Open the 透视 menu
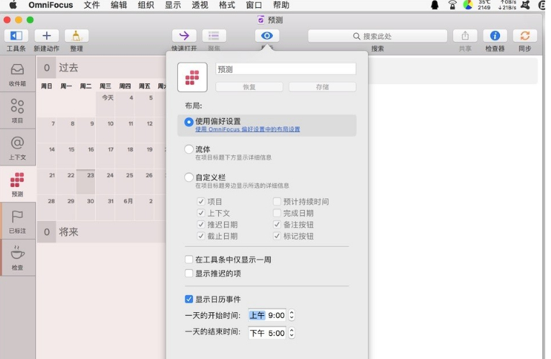Screen dimensions: 551x359 (x=200, y=5)
